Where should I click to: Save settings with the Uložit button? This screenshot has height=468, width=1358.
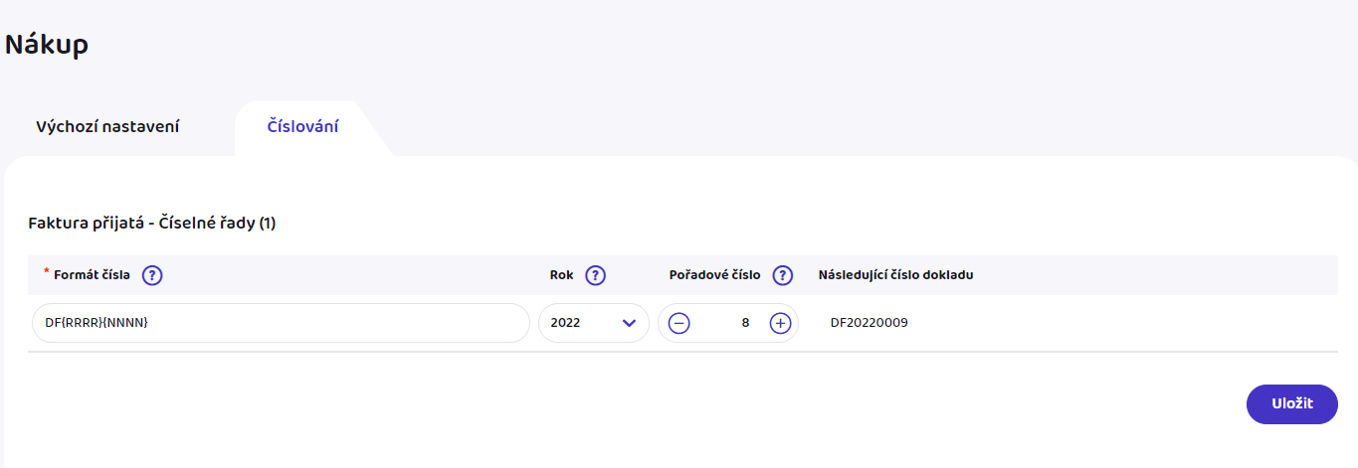click(1292, 403)
